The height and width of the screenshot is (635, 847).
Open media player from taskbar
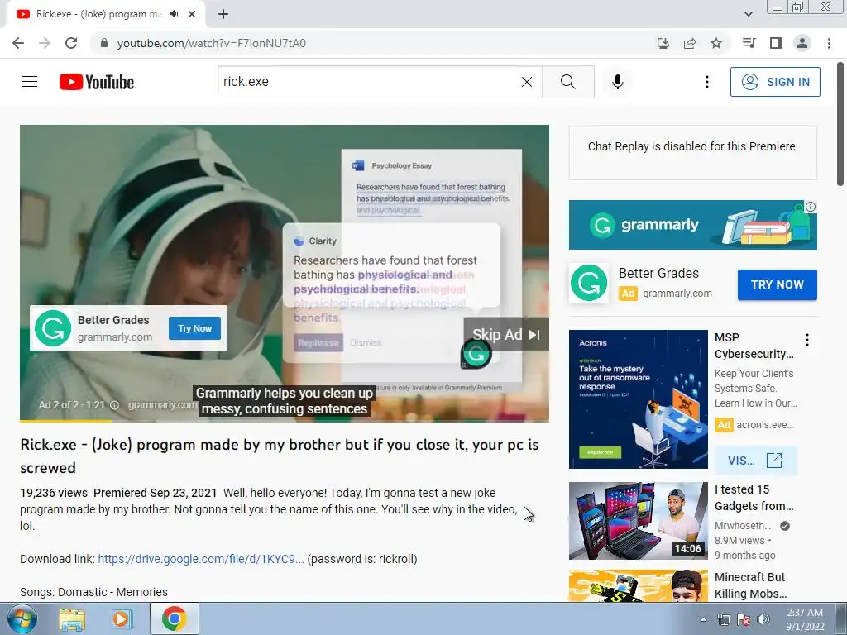tap(122, 618)
